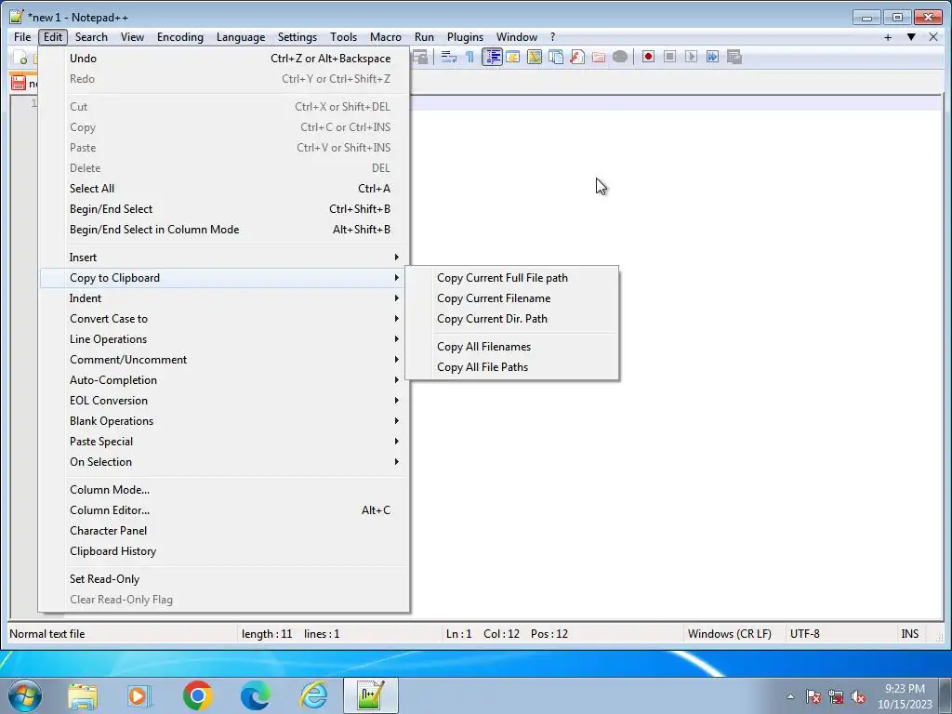Choose Copy Current Filename
This screenshot has width=952, height=714.
pos(512,298)
